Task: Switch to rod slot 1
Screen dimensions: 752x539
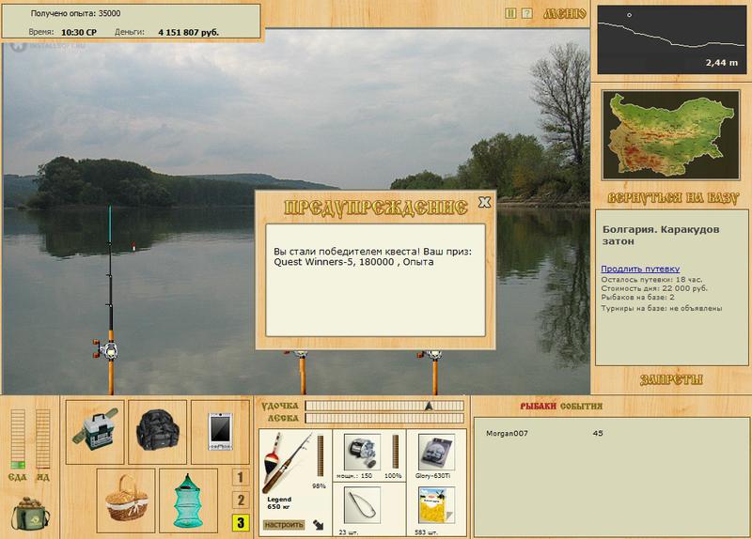Action: coord(241,477)
